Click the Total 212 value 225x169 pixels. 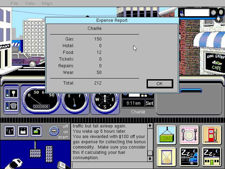point(98,83)
